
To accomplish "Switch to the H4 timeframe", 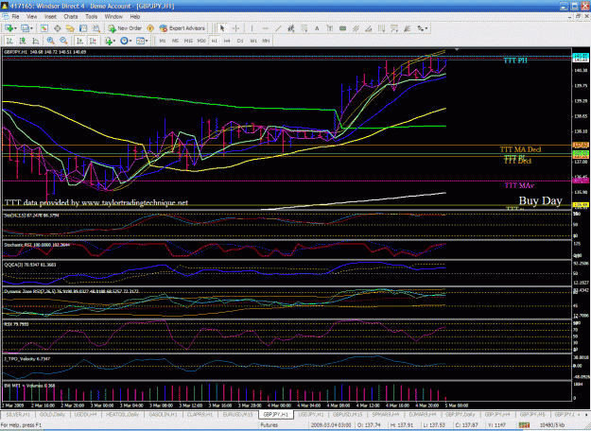I will [227, 41].
